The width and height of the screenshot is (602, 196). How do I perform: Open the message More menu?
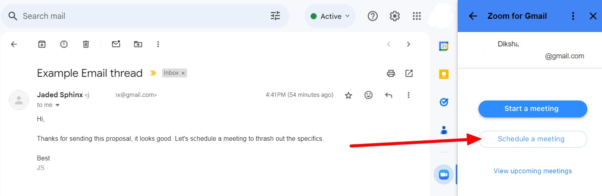[408, 95]
